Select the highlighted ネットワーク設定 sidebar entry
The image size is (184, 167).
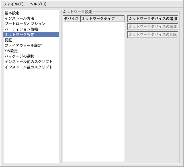coord(19,35)
